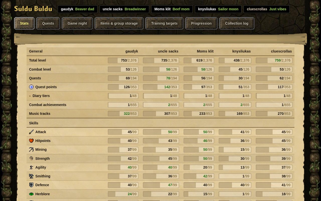This screenshot has height=201, width=321.
Task: Click gaudyk's Total level progress bar
Action: (x=123, y=60)
